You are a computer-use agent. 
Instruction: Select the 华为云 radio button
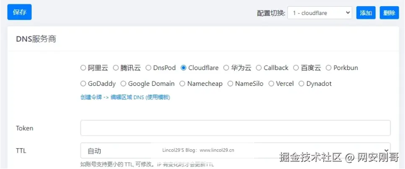pos(226,68)
